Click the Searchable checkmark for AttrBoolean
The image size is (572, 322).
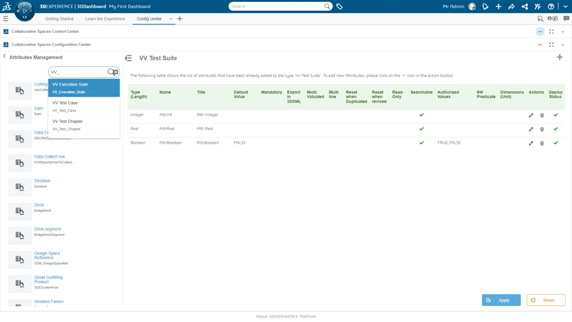[x=421, y=143]
